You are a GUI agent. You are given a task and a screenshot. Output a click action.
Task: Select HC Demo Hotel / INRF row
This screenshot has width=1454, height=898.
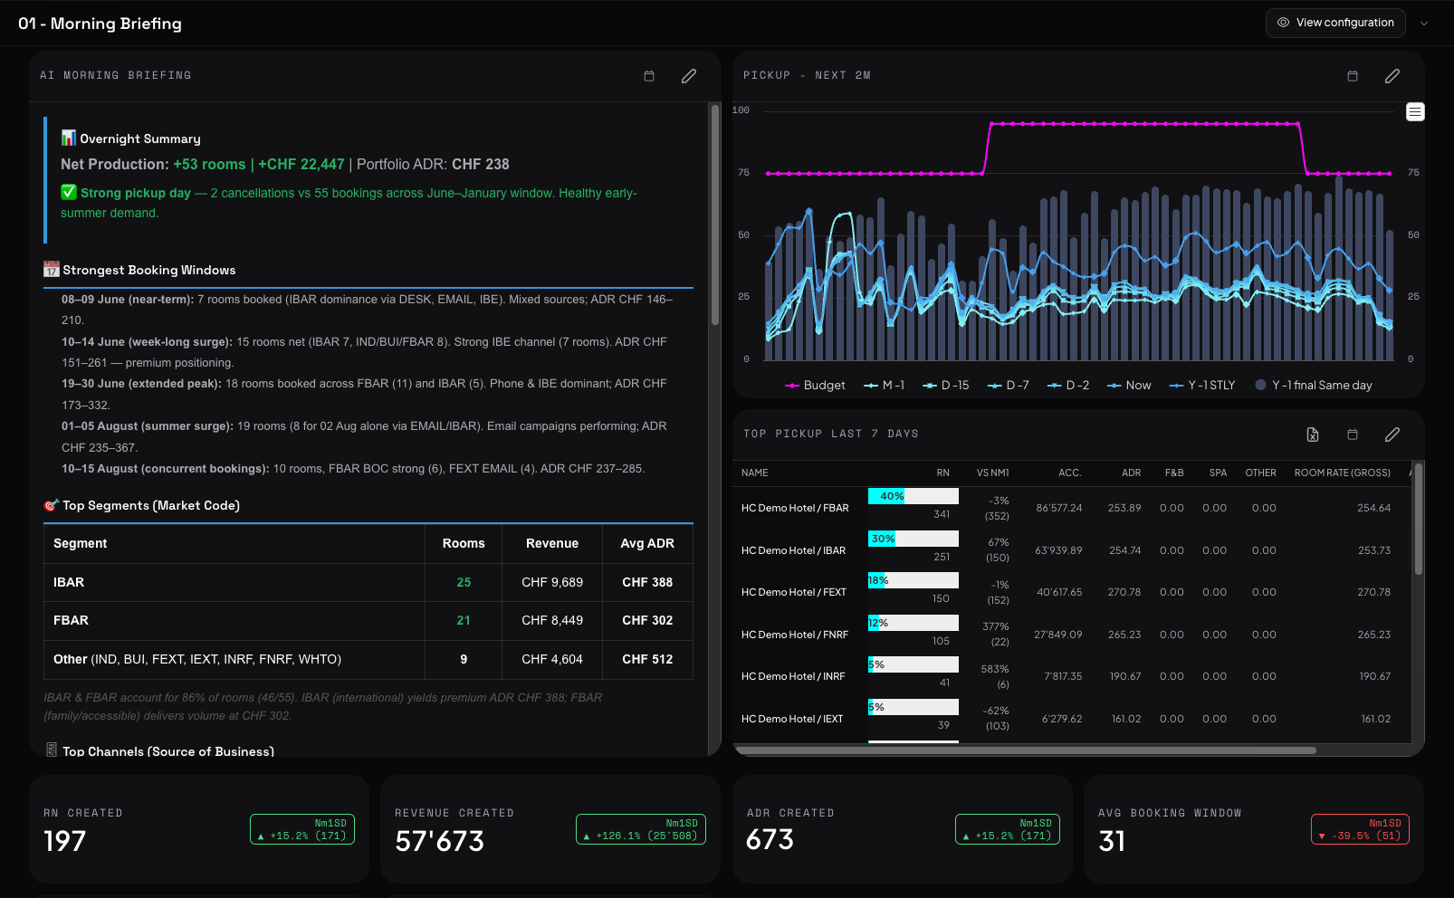click(x=1071, y=676)
